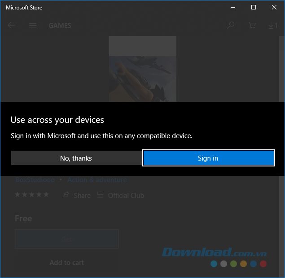Click the Get button
The width and height of the screenshot is (285, 278).
[x=67, y=239]
